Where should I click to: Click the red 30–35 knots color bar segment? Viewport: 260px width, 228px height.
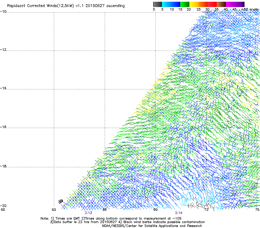(x=212, y=4)
